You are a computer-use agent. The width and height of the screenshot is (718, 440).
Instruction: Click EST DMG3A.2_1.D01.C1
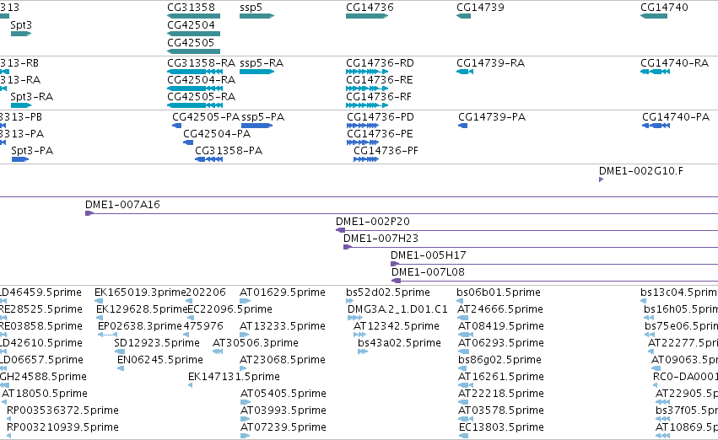[x=397, y=309]
